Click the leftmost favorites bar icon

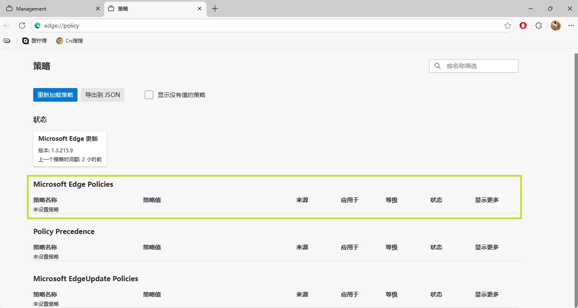[x=7, y=41]
